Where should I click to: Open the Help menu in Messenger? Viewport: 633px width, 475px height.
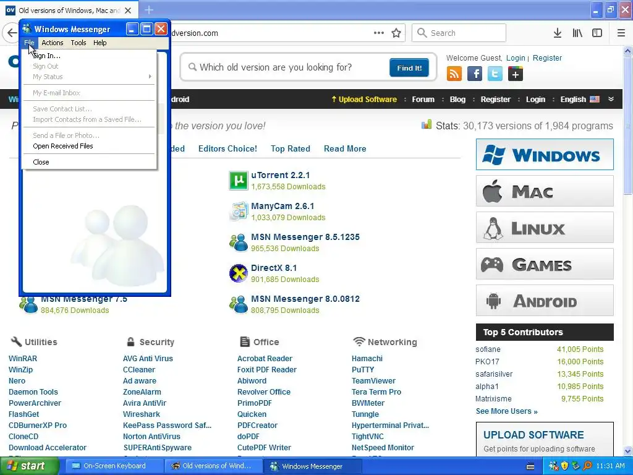(100, 43)
